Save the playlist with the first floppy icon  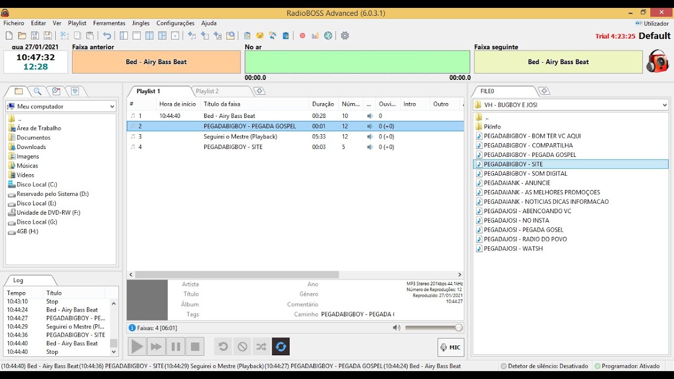[x=35, y=36]
